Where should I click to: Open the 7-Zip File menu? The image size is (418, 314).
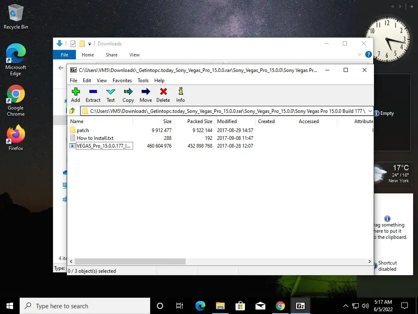73,81
